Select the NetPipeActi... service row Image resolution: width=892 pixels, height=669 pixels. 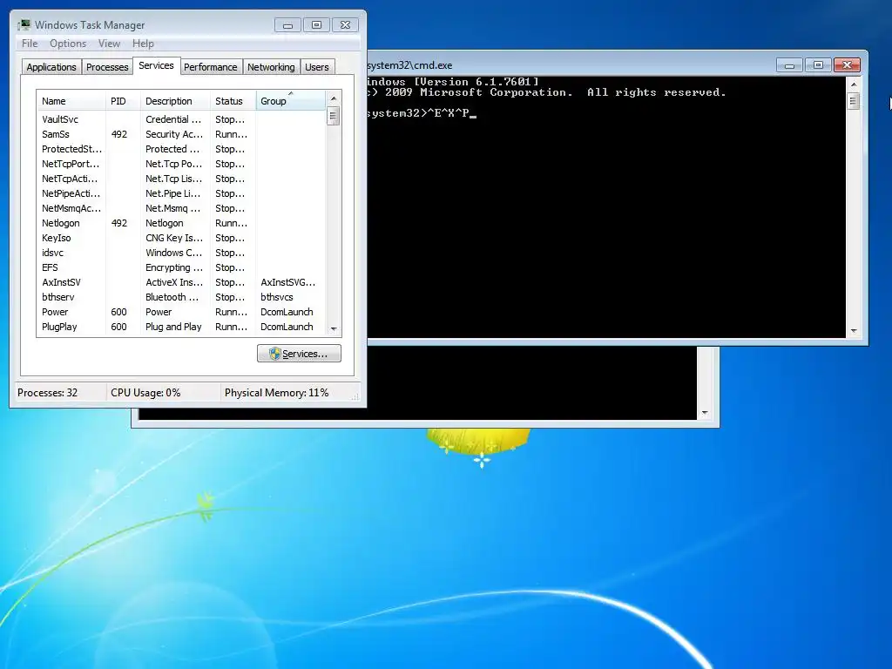181,193
